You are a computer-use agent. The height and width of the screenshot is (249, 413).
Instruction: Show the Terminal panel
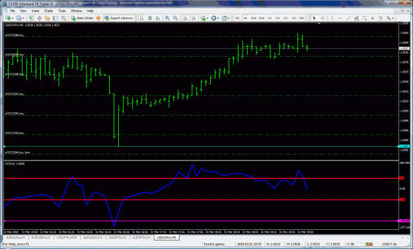(x=56, y=18)
